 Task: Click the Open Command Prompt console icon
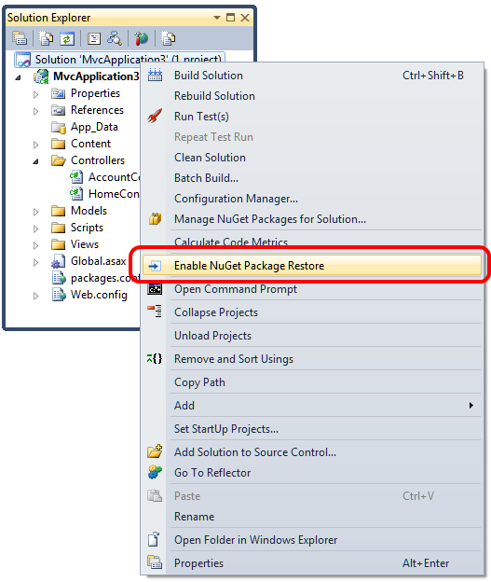(x=155, y=289)
